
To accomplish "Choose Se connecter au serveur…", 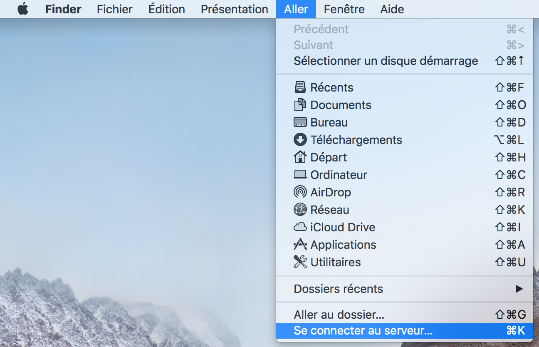I will coord(363,331).
